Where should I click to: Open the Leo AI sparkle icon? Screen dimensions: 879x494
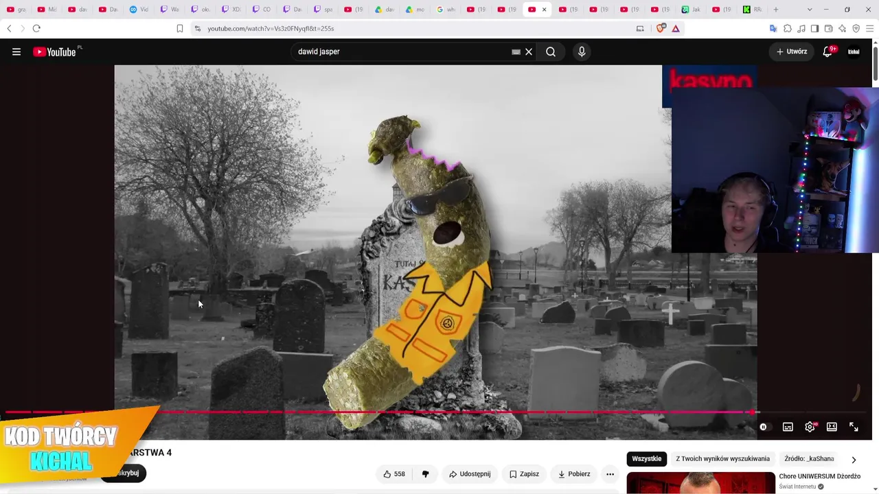point(843,28)
